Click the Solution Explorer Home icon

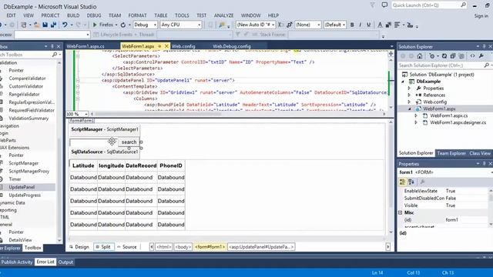(x=419, y=56)
